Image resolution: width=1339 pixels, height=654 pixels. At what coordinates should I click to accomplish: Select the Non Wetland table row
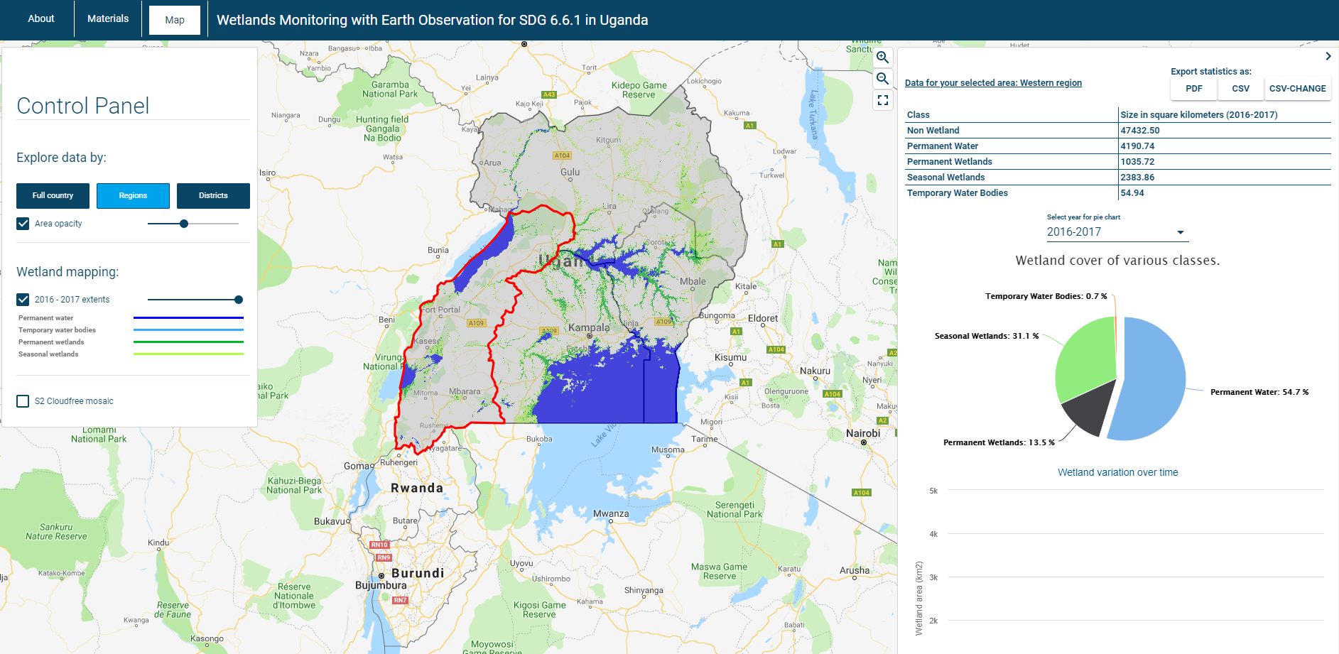[1118, 131]
